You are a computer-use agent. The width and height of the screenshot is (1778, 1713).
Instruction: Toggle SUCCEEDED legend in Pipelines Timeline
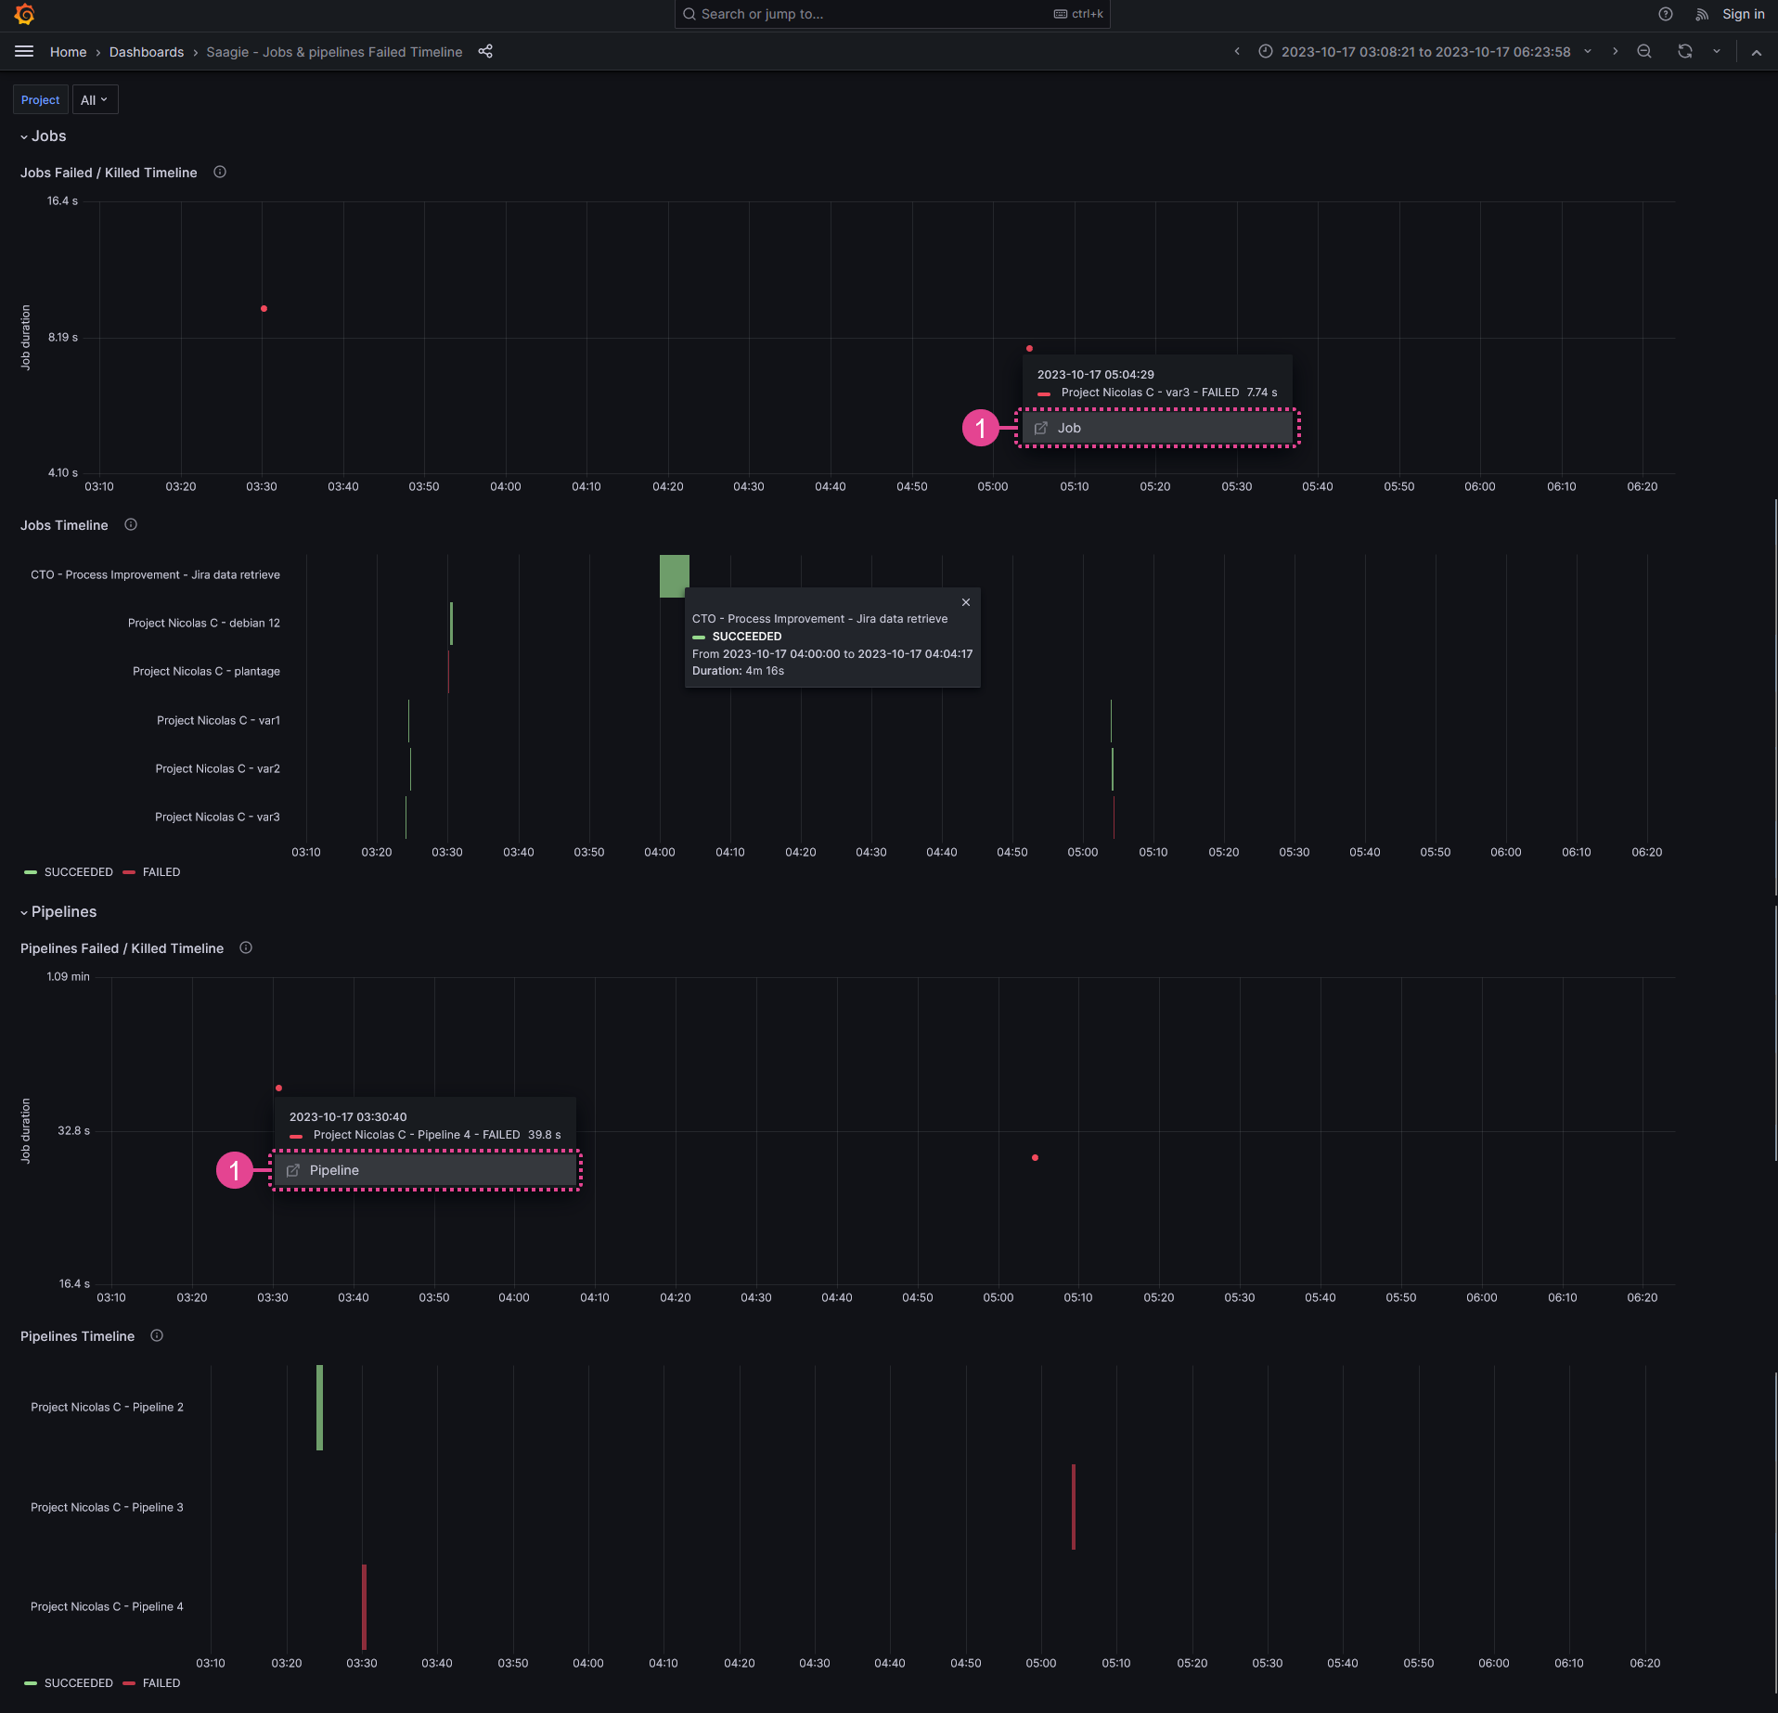(69, 1683)
